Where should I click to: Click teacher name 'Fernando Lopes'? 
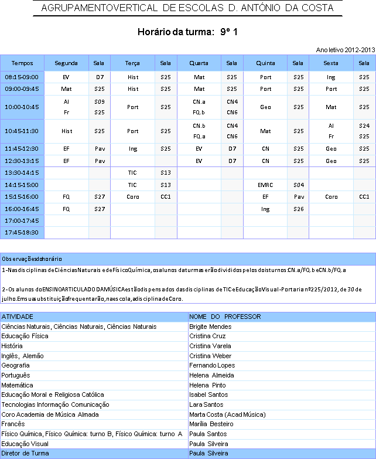212,365
